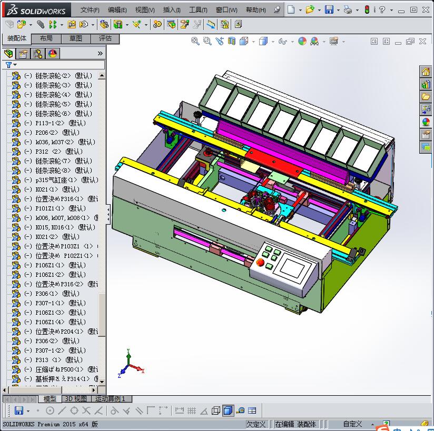Toggle the wireframe cube display icon

click(x=216, y=411)
